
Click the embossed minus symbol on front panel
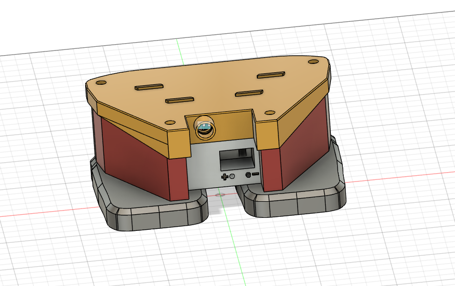tap(255, 176)
